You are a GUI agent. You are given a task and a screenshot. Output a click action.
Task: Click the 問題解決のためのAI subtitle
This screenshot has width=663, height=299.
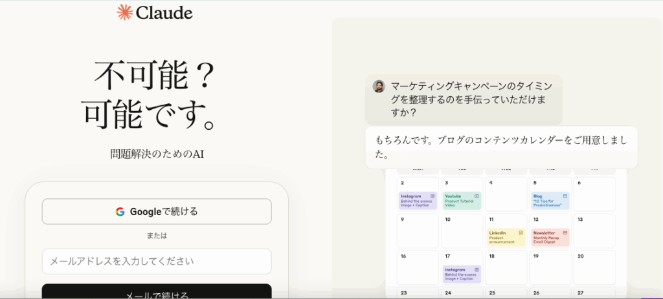[x=157, y=154]
